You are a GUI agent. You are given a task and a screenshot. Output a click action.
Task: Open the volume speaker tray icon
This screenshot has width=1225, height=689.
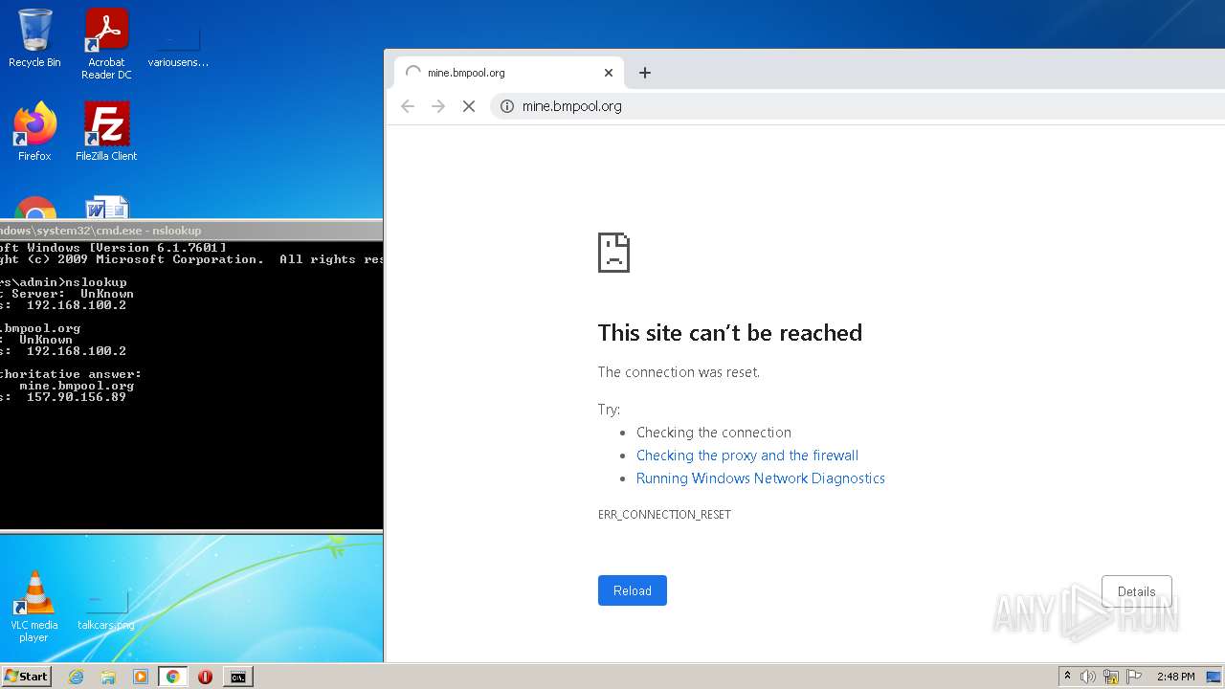(x=1088, y=677)
